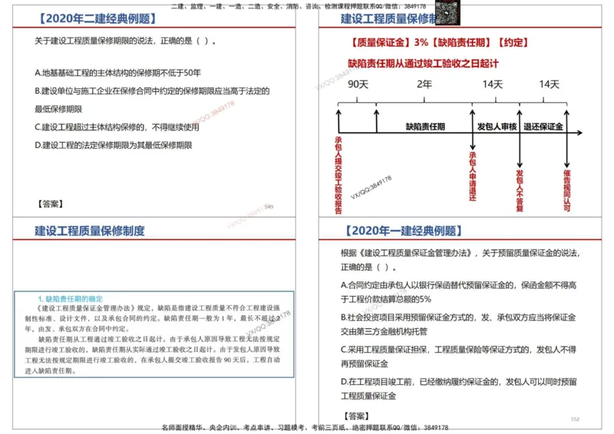This screenshot has height=434, width=614.
Task: Click the subheading 1. 缺陷责任期的确定
Action: pos(70,299)
